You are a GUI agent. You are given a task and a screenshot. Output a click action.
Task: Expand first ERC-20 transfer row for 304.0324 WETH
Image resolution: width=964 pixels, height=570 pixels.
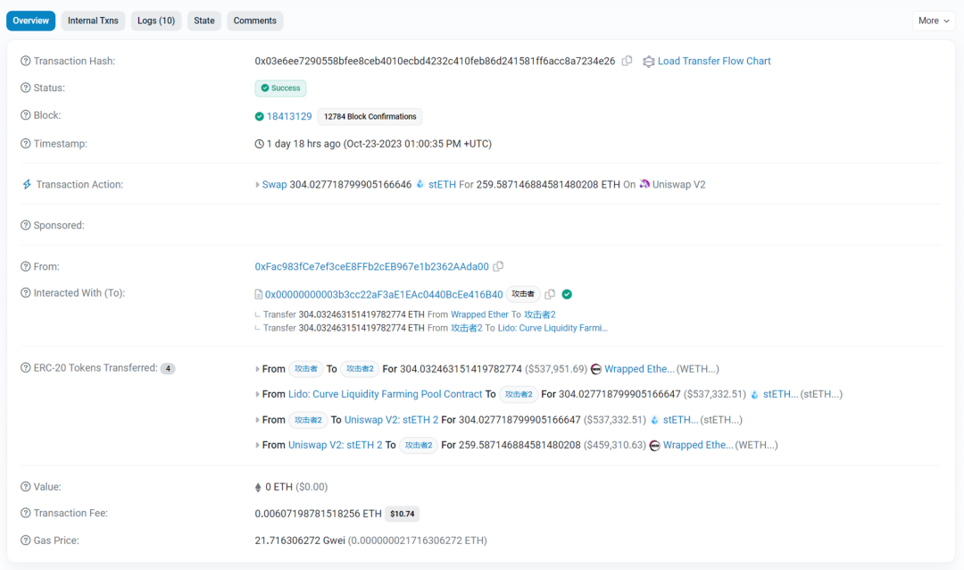[x=257, y=369]
